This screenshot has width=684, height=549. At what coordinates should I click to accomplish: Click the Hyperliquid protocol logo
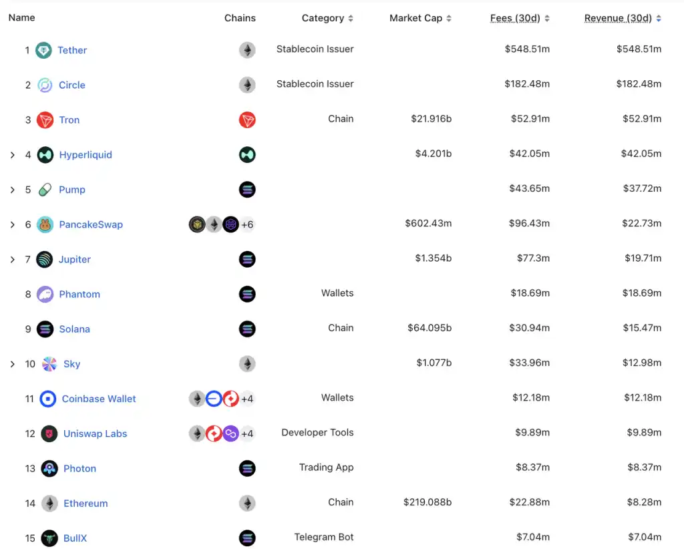coord(45,155)
